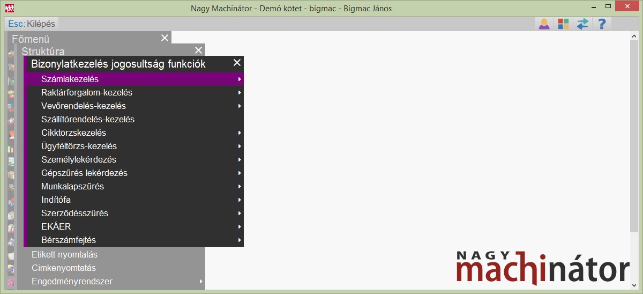Close the Struktúra panel

tap(198, 50)
